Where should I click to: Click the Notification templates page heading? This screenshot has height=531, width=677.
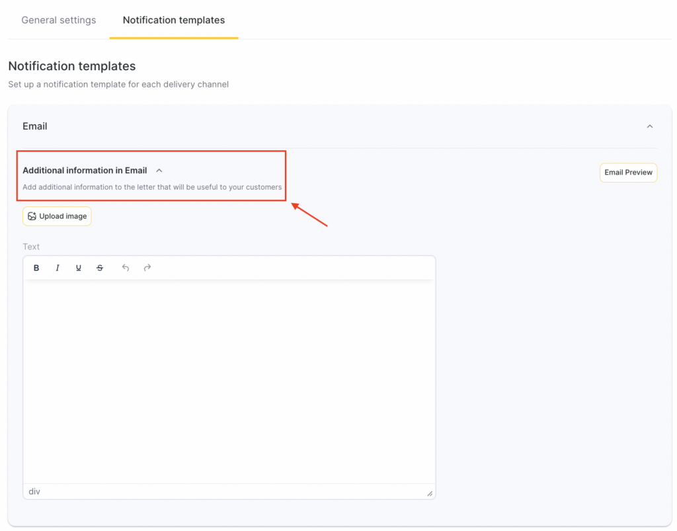tap(72, 66)
